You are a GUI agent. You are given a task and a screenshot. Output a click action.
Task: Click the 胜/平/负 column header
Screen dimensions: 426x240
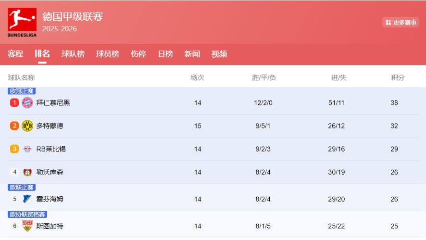(x=264, y=78)
